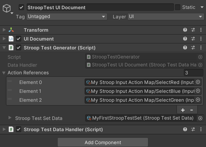Open object picker for Script field
This screenshot has height=147, width=206.
coord(200,57)
